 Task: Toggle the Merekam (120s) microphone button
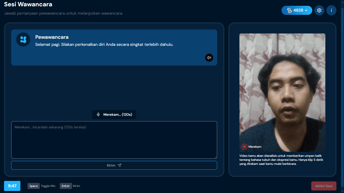(x=114, y=114)
